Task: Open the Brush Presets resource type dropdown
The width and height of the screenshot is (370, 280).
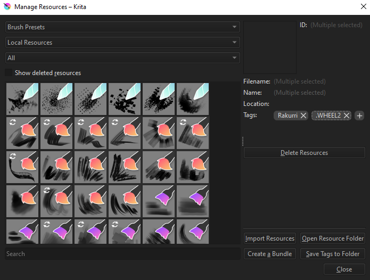Action: tap(122, 27)
